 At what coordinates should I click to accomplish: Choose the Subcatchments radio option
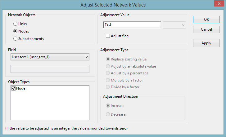point(15,39)
